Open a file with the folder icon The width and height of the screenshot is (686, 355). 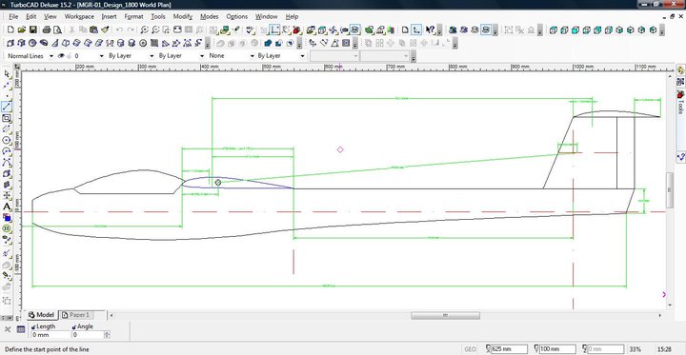tap(22, 30)
